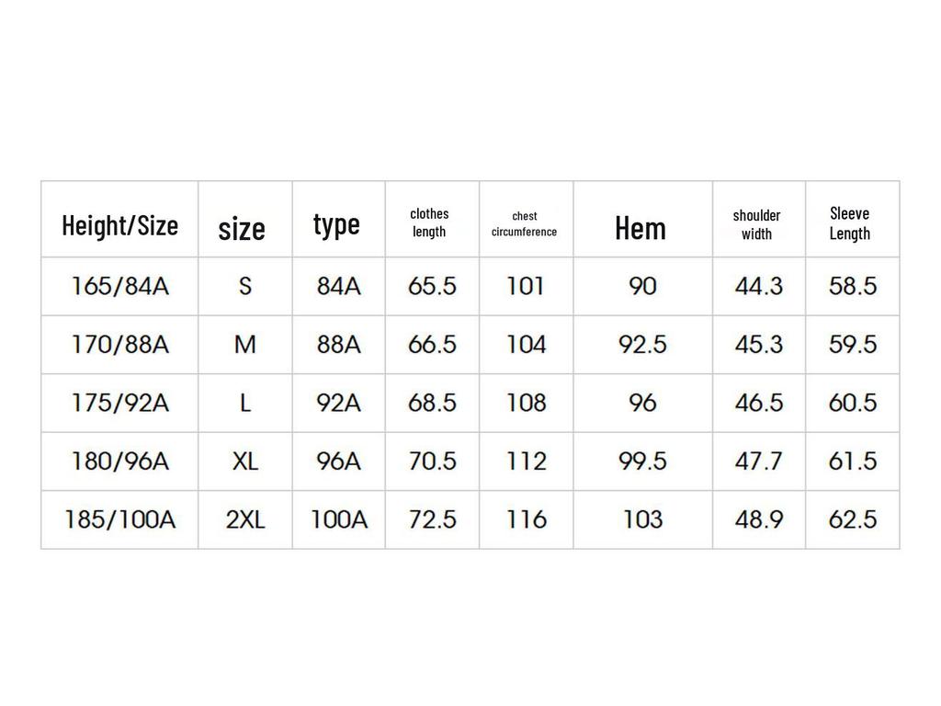
Task: Select the hem value 103
Action: click(642, 519)
